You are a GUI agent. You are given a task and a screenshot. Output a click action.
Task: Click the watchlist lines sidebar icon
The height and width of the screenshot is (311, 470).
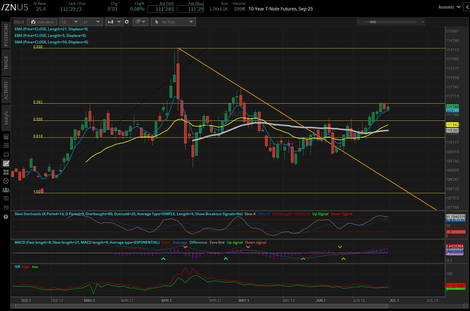click(x=6, y=145)
